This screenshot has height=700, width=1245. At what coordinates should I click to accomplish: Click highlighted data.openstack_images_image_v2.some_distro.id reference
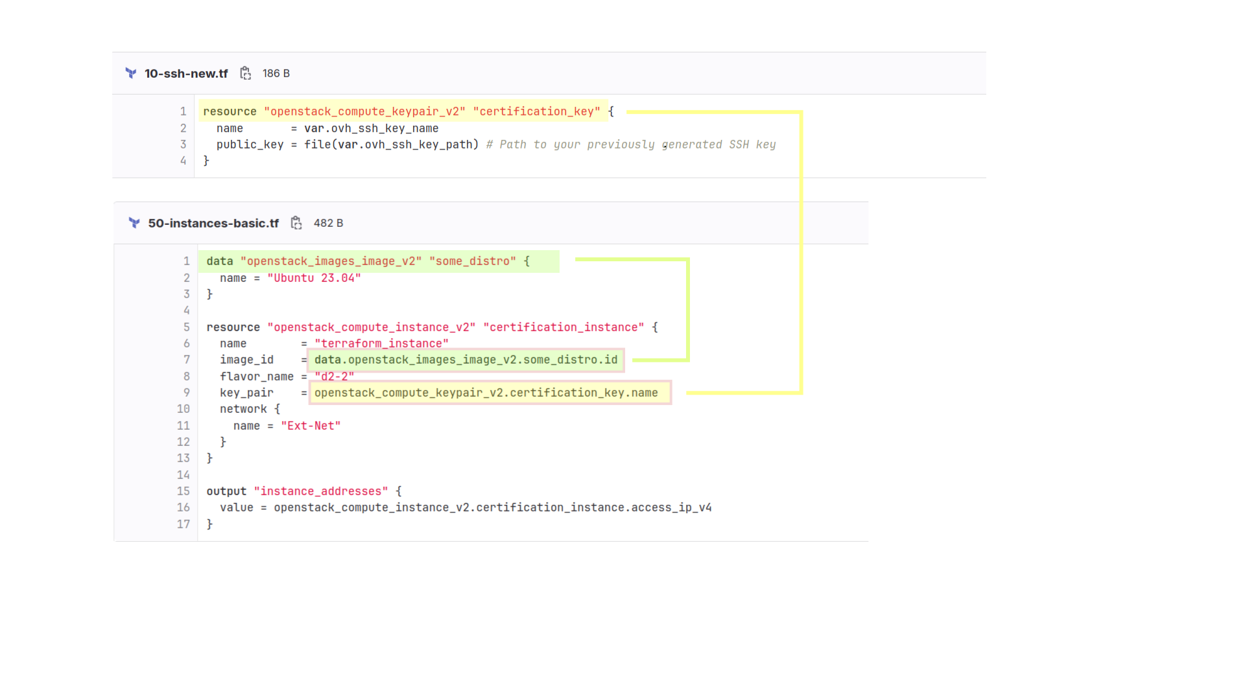466,360
